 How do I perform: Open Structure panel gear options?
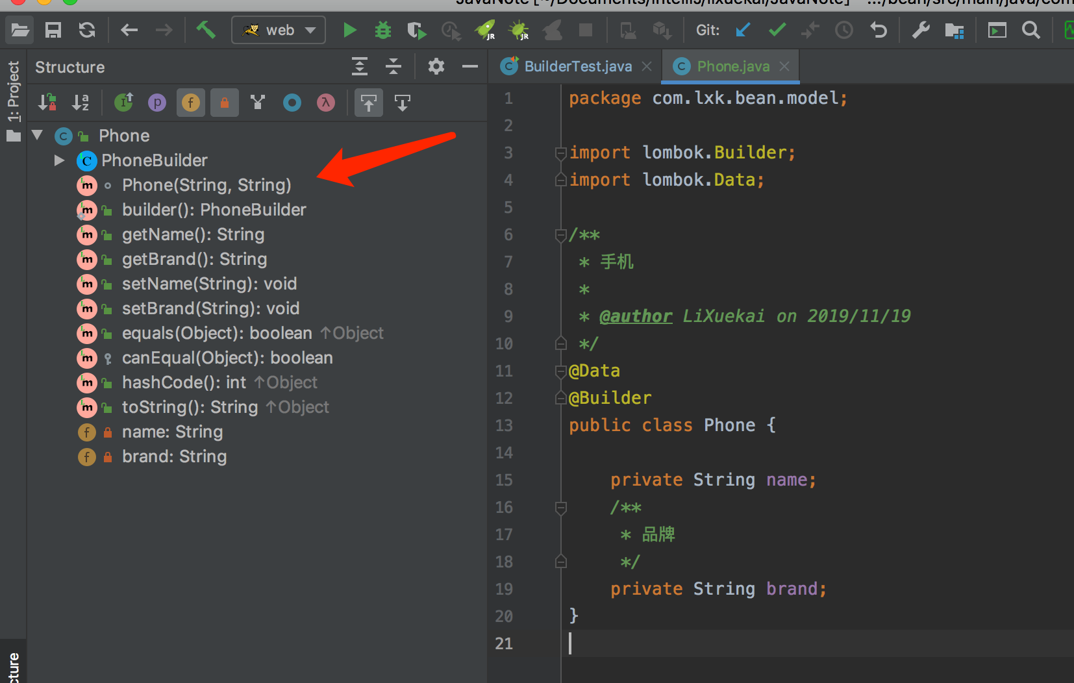[436, 66]
